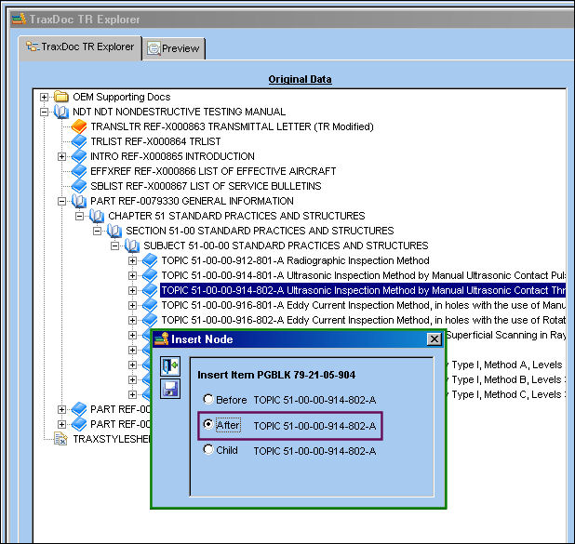
Task: Click the SBLIST REF-X000867 book icon
Action: (x=79, y=186)
